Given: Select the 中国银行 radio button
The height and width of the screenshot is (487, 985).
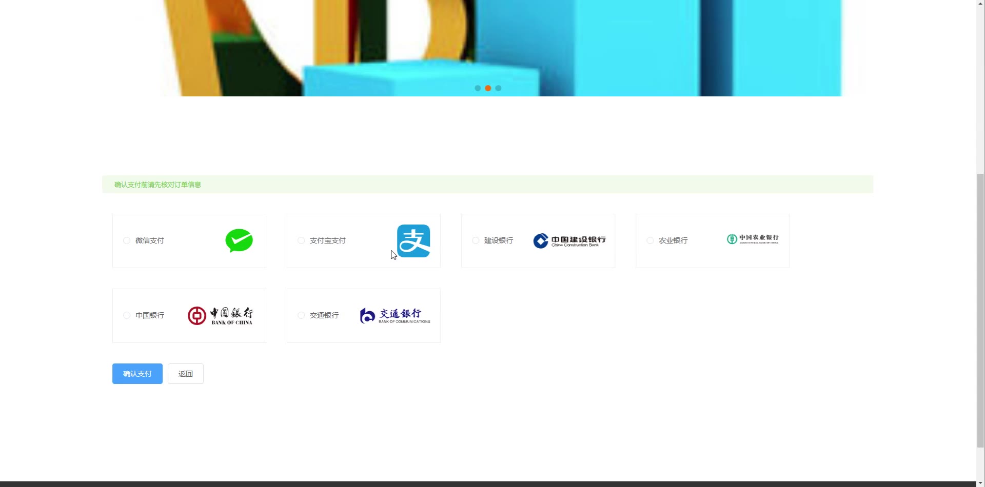Looking at the screenshot, I should 127,315.
